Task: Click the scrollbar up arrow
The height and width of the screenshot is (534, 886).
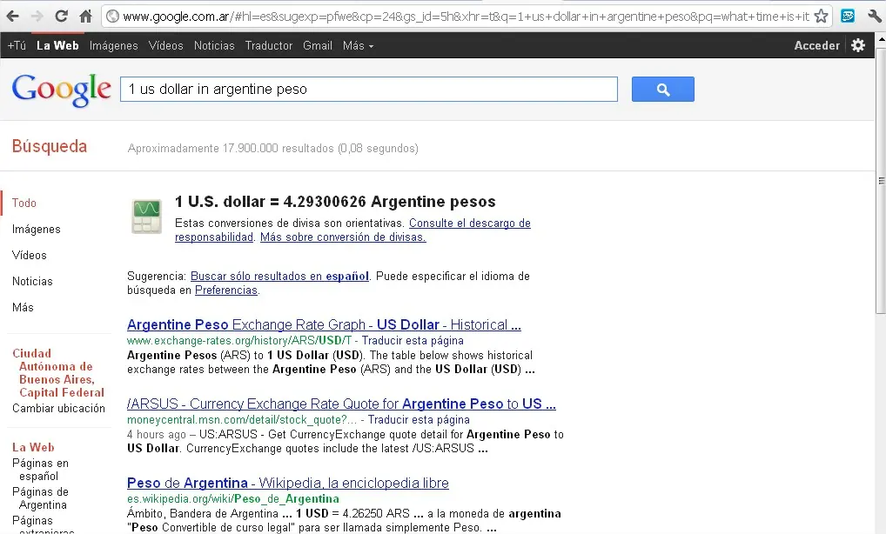Action: pyautogui.click(x=881, y=40)
